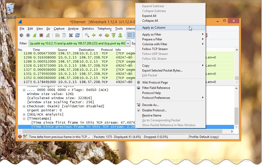Sort by the Protocol column header

(x=108, y=50)
